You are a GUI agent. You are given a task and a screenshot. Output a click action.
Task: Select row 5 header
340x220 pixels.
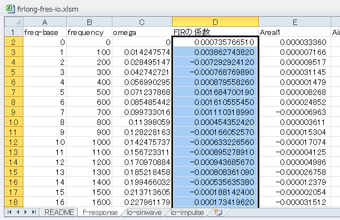click(x=14, y=72)
